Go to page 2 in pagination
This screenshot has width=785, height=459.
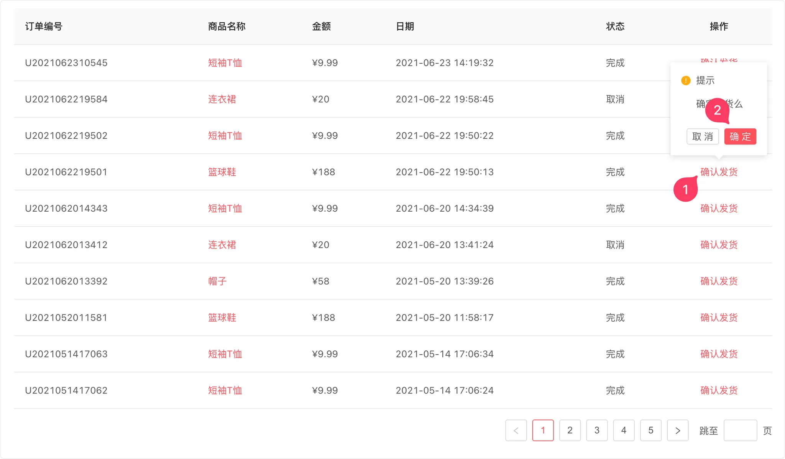coord(570,430)
